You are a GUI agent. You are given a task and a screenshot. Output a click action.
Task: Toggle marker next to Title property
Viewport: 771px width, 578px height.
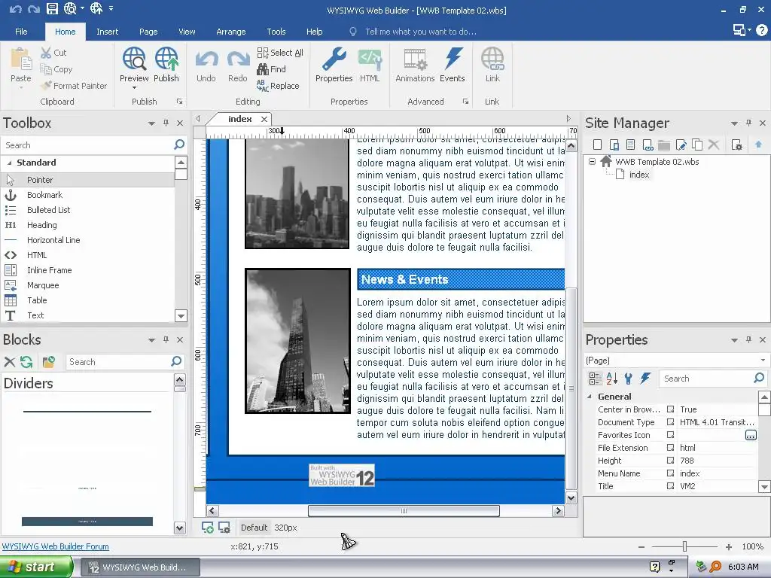(x=670, y=486)
